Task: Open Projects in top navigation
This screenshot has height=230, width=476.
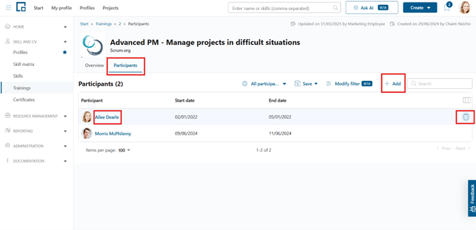Action: [x=111, y=8]
